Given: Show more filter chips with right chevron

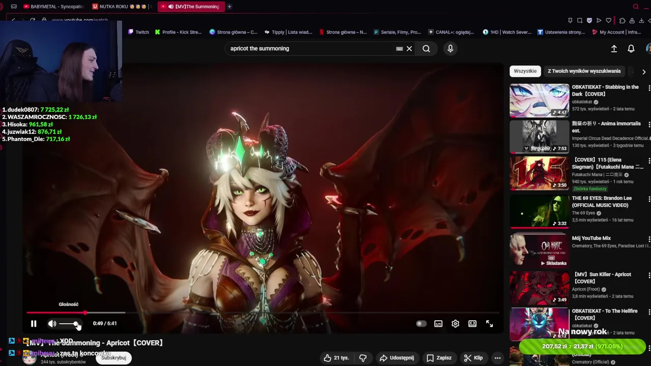Looking at the screenshot, I should tap(644, 72).
